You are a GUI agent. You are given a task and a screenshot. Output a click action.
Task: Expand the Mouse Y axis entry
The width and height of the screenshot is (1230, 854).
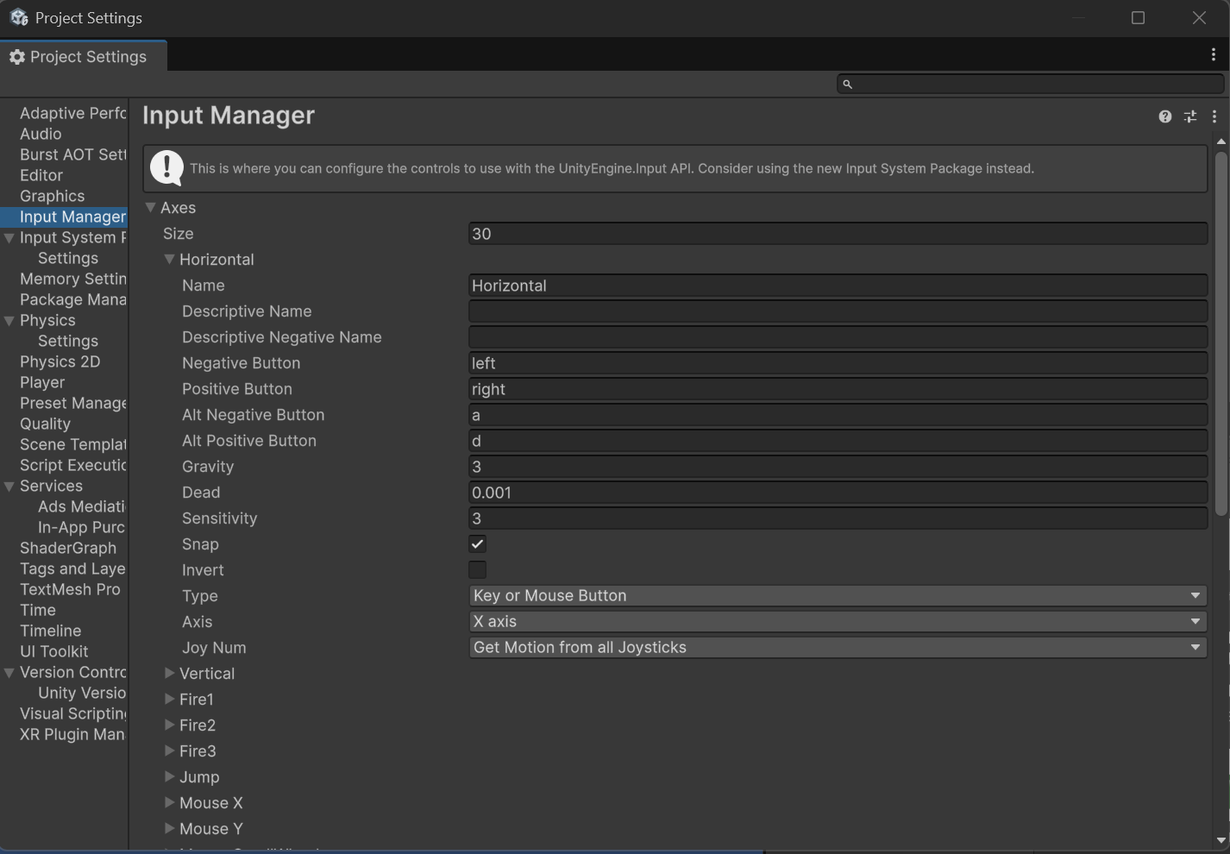[169, 829]
